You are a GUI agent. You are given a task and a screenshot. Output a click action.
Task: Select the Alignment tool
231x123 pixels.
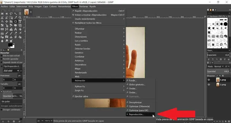(11, 21)
